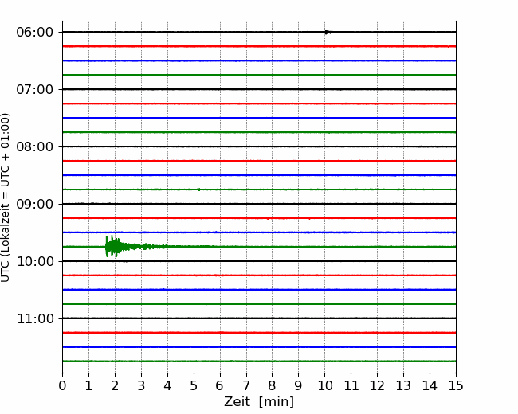Click the 09:00 time label
The height and width of the screenshot is (414, 518).
tap(35, 204)
